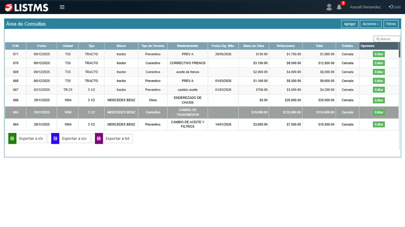Sort by Total column header

point(319,46)
